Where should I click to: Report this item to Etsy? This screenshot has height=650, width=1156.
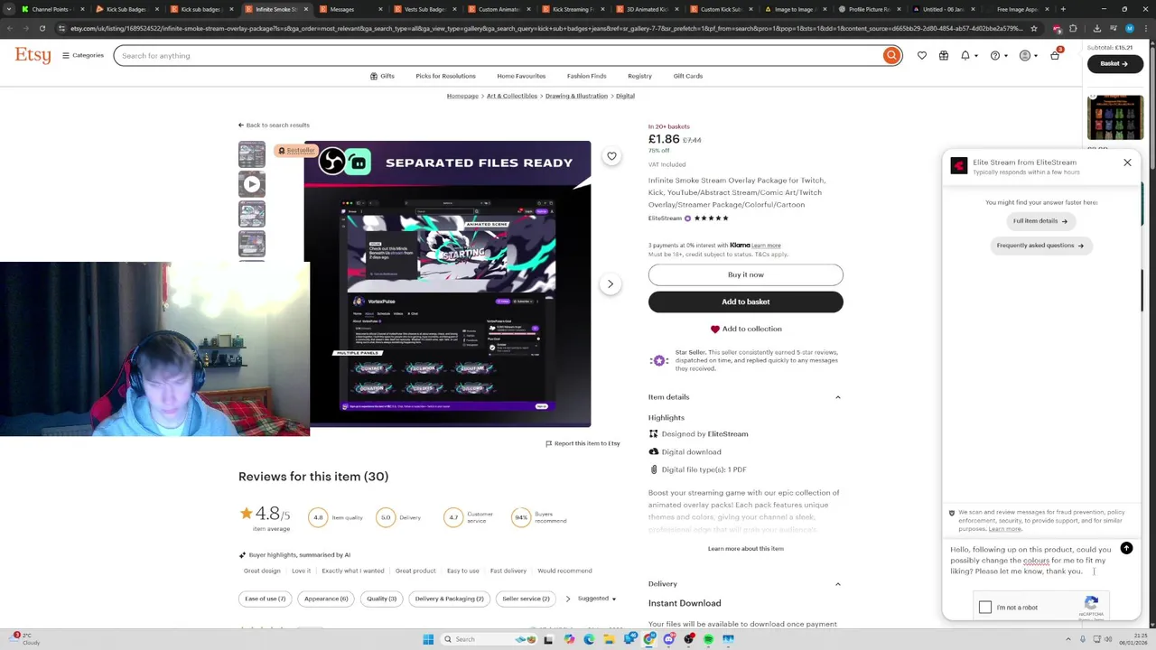(x=583, y=444)
